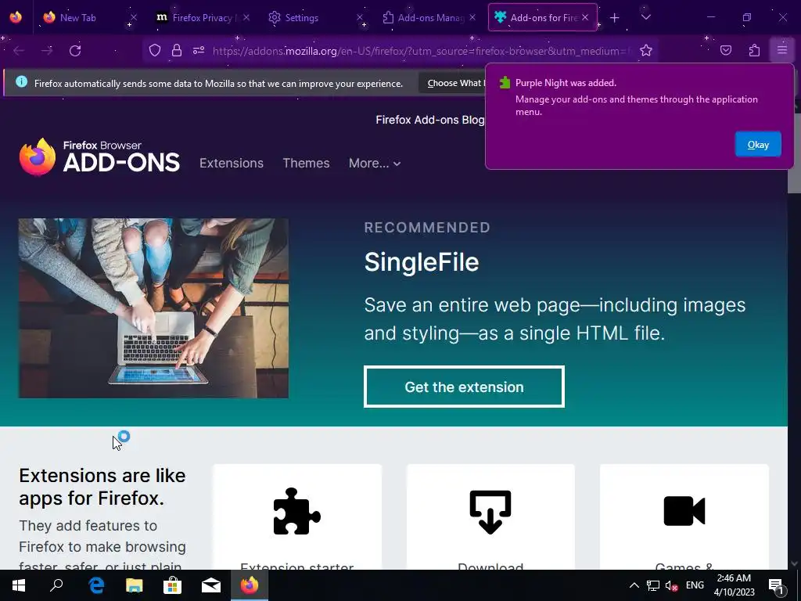Click Okay in Purple Night notification
This screenshot has height=601, width=801.
pos(758,145)
